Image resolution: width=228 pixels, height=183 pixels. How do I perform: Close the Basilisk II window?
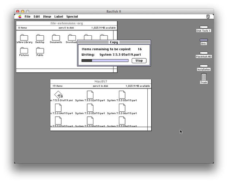point(18,11)
